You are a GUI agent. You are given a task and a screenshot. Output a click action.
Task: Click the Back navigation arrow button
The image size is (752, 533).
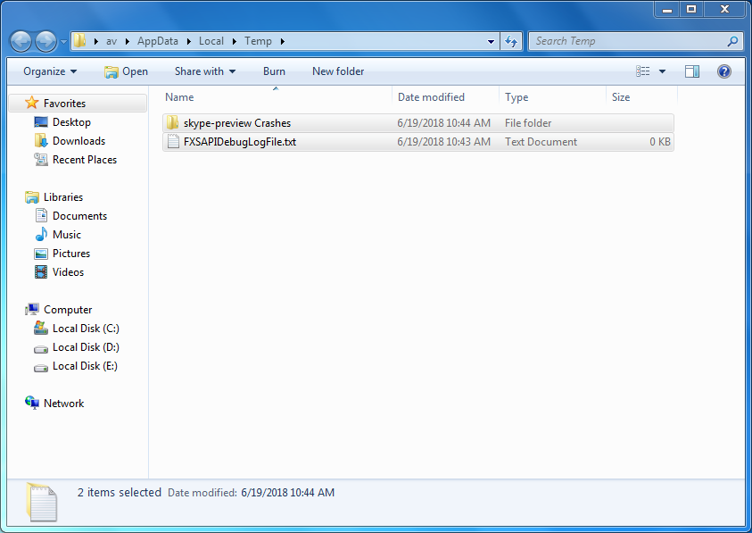coord(21,41)
